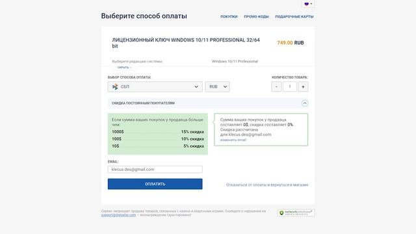Click the 749.00 RUB price label

click(291, 43)
